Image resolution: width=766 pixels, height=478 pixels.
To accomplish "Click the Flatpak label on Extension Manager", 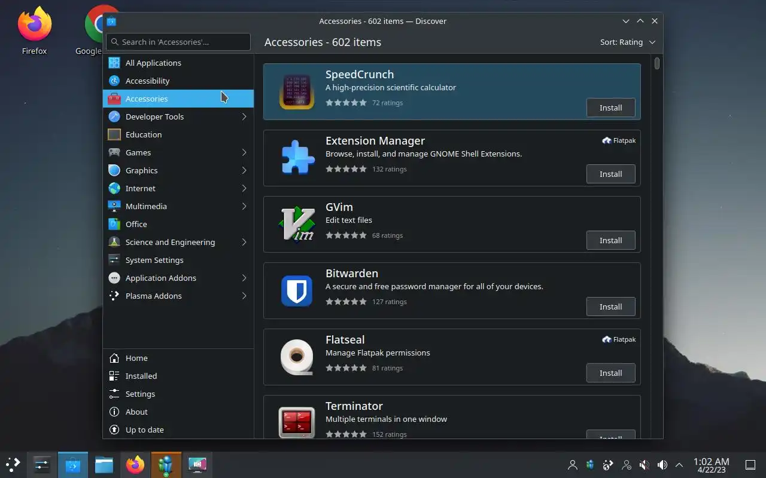I will click(x=619, y=140).
